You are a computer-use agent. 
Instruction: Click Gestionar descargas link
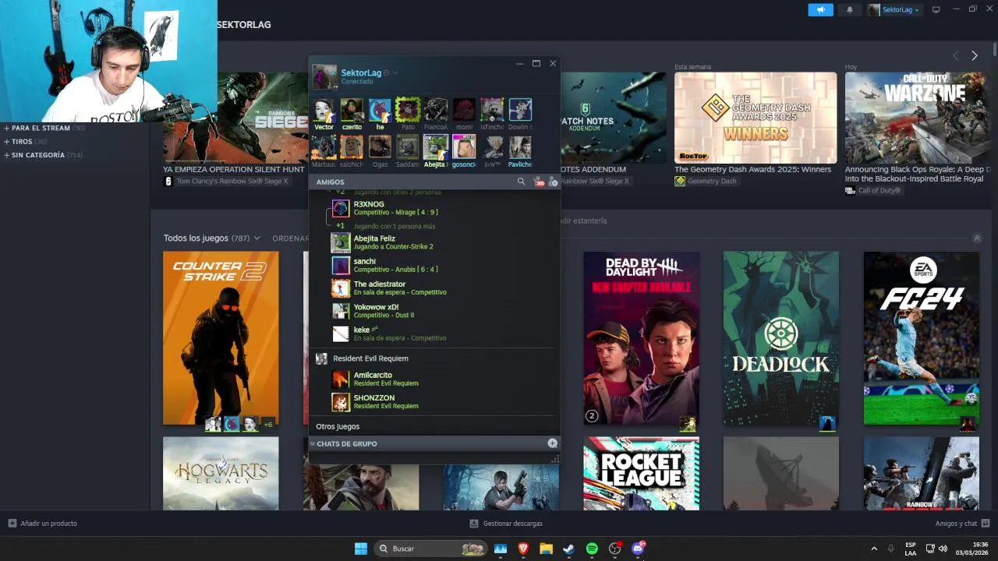512,524
